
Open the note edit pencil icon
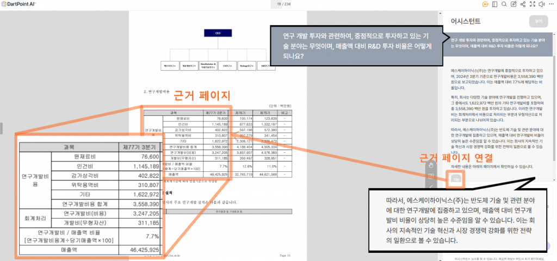tap(513, 4)
